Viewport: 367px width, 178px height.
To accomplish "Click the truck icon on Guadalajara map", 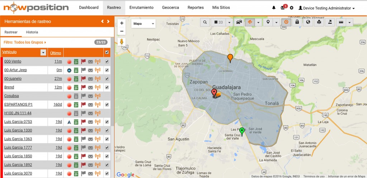I will [218, 95].
